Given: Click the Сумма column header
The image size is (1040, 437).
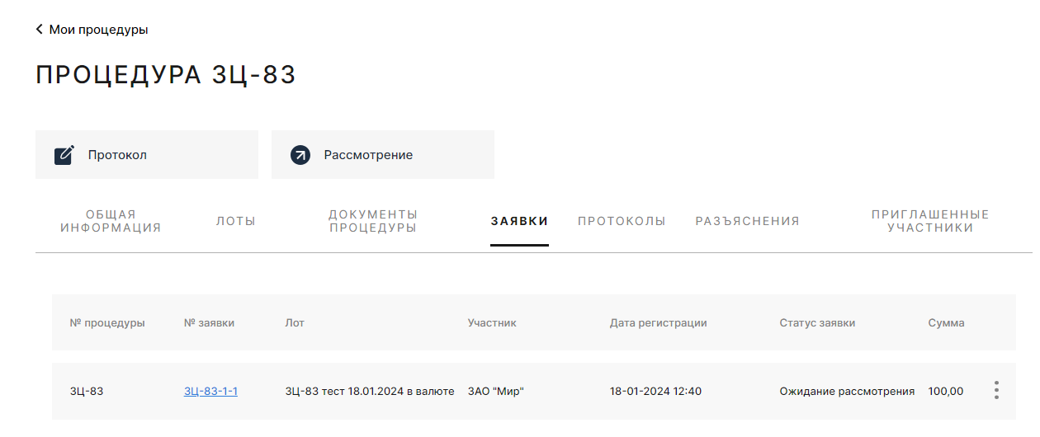Looking at the screenshot, I should 946,323.
